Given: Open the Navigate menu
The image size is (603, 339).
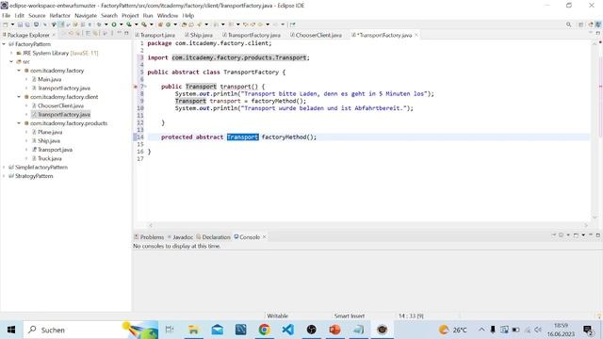Looking at the screenshot, I should [x=86, y=15].
